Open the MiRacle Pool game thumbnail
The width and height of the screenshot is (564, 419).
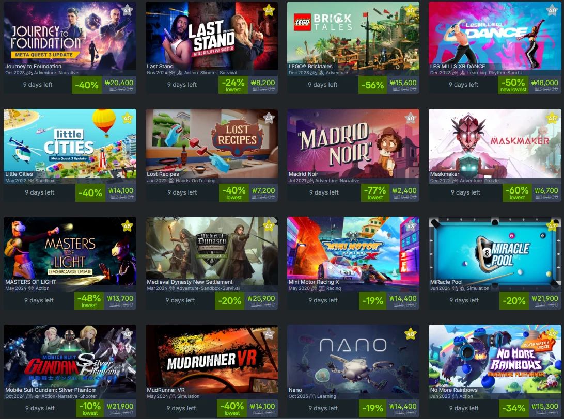pos(495,251)
